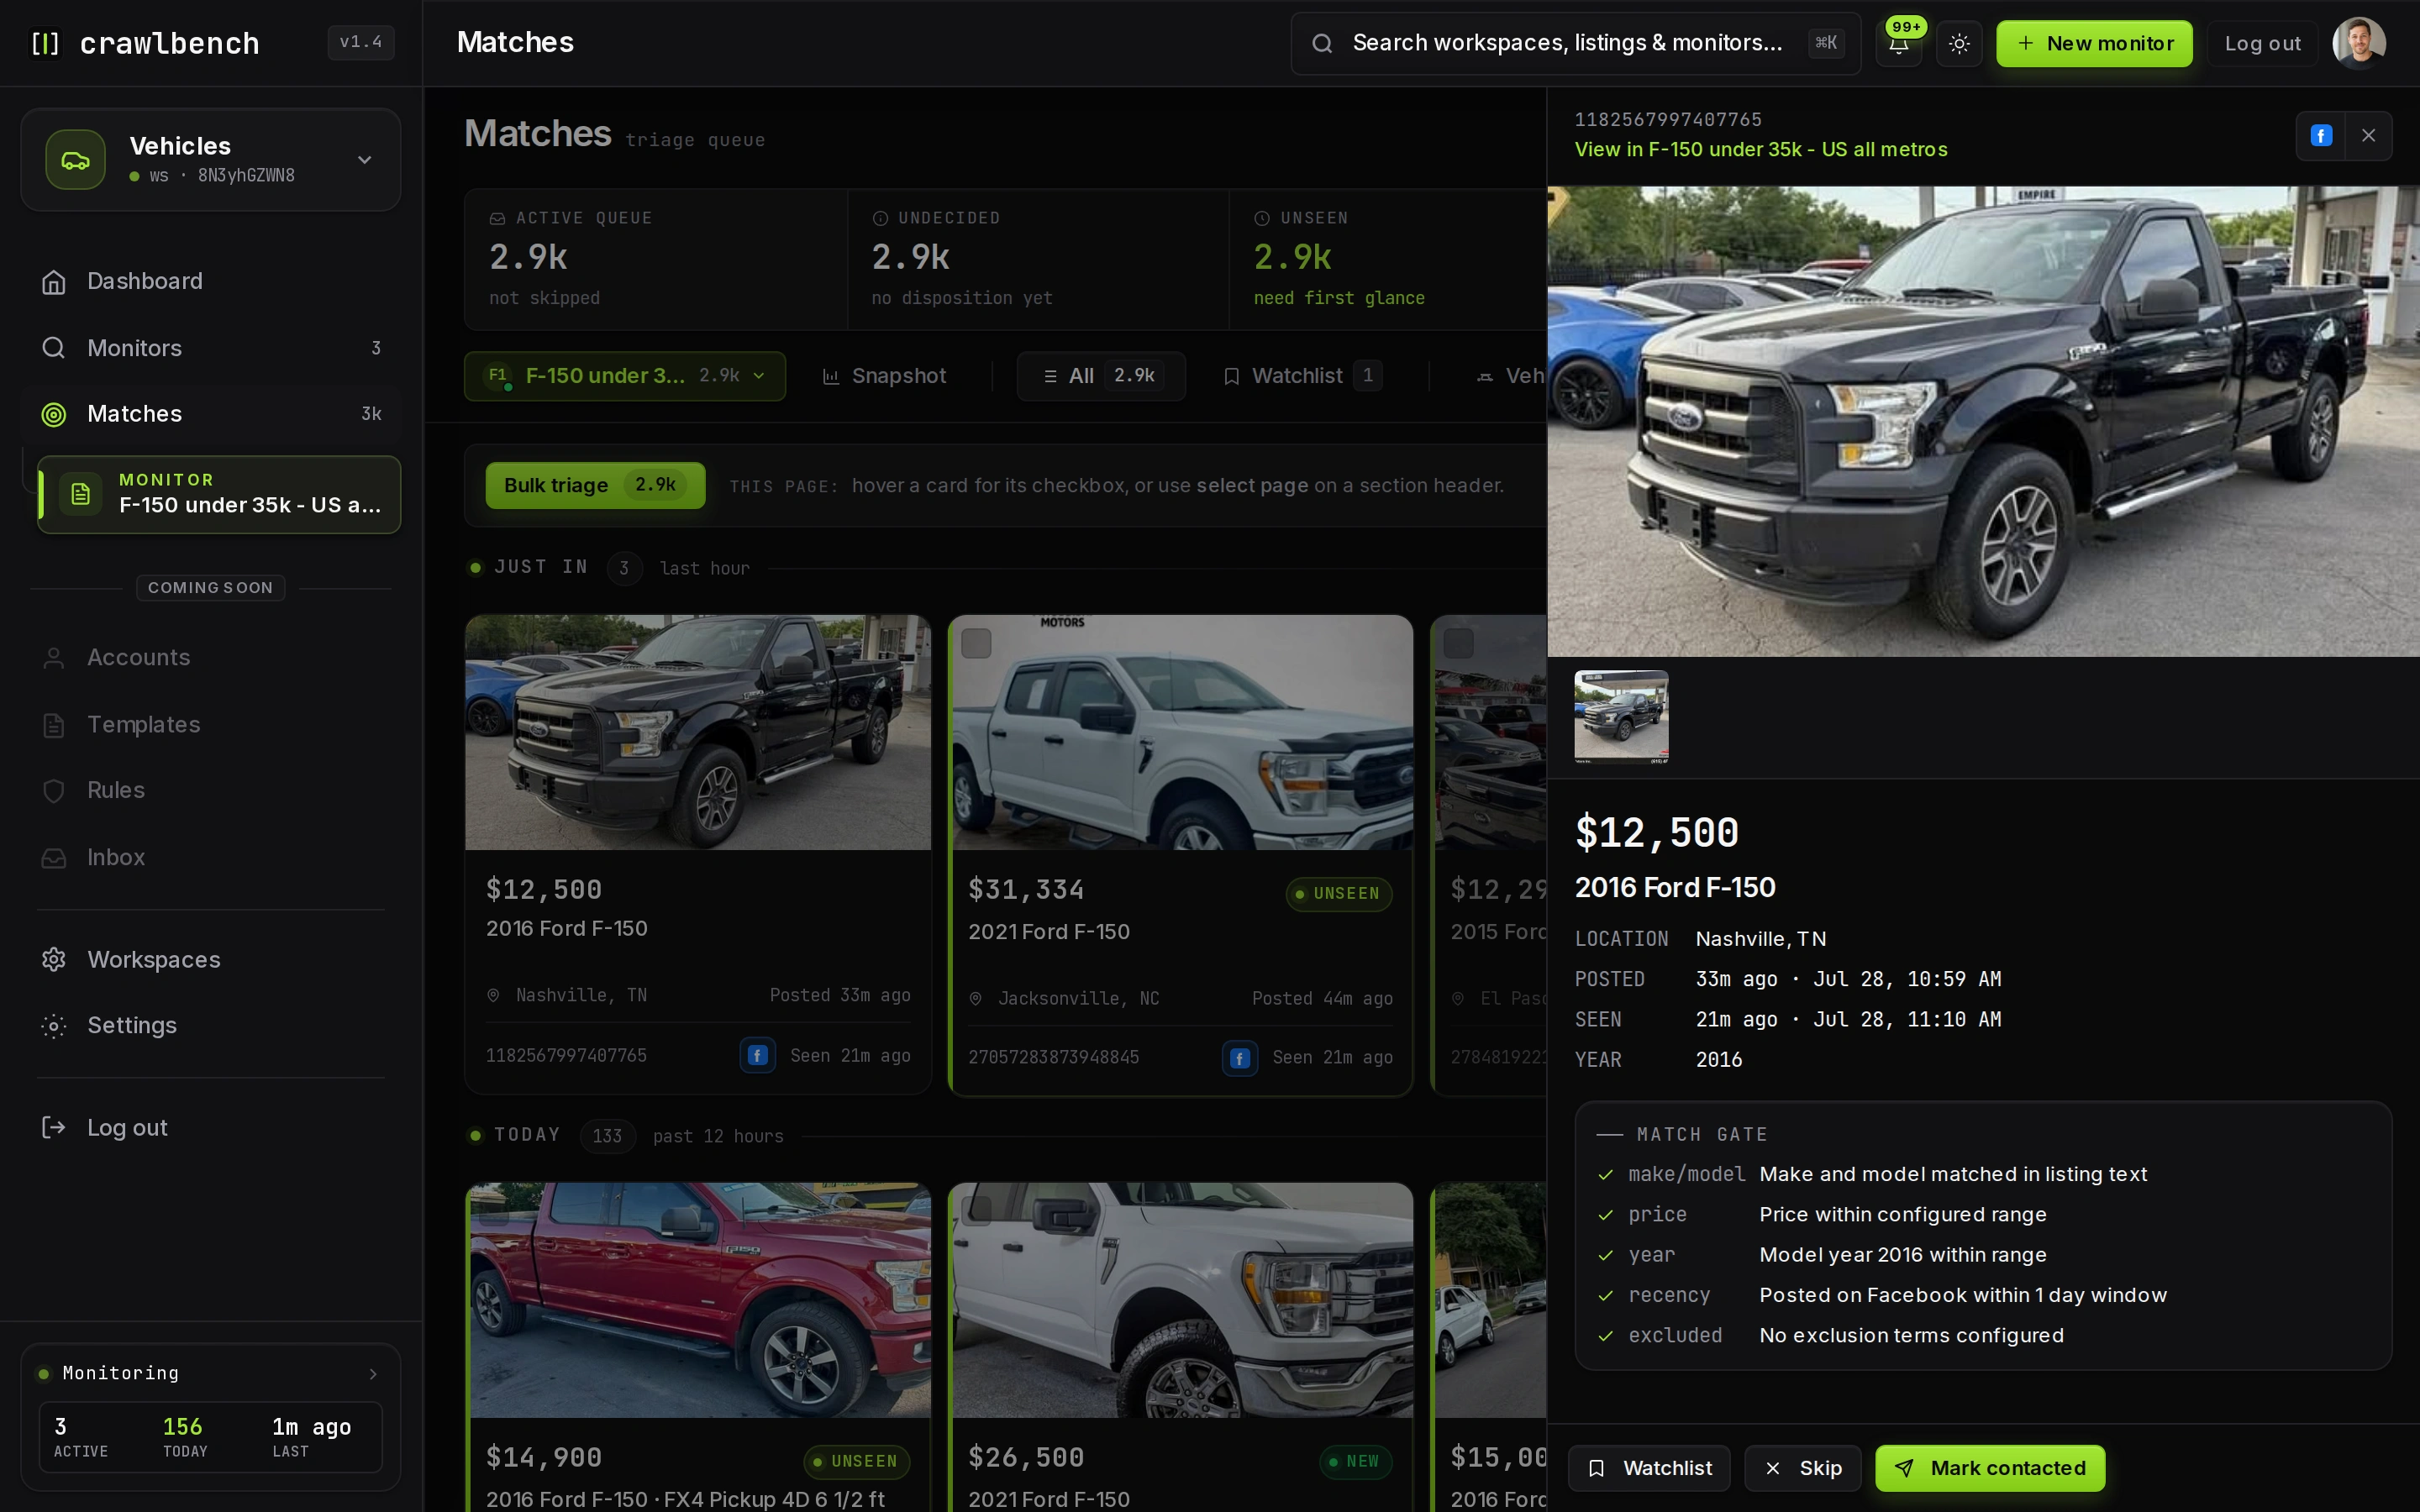Click the crawlbench logo icon
Screen dimensions: 2420x1512
point(45,43)
